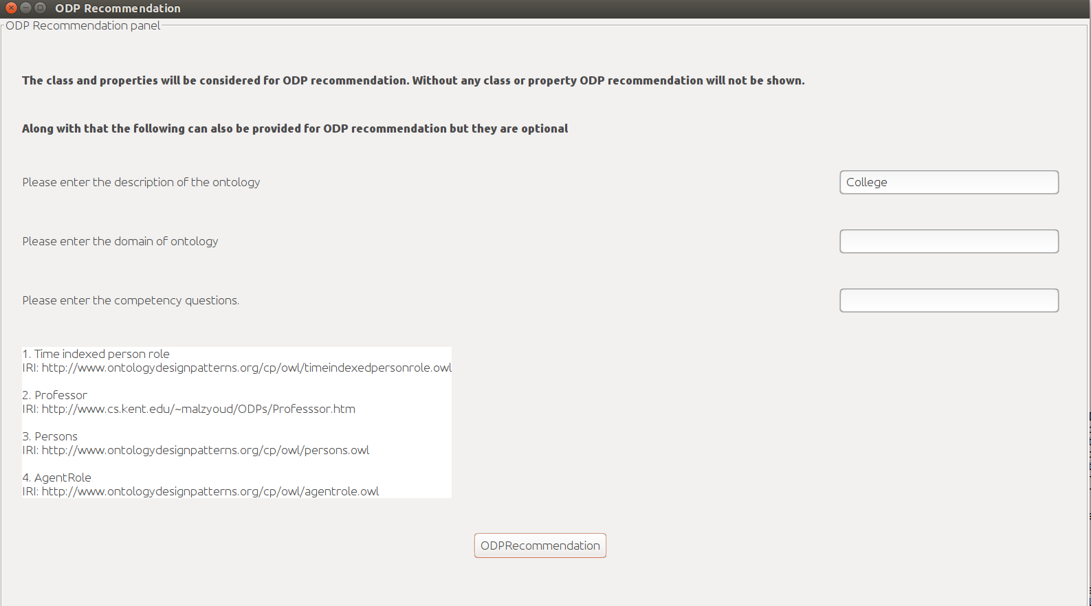Click the competency questions prompt label

131,300
